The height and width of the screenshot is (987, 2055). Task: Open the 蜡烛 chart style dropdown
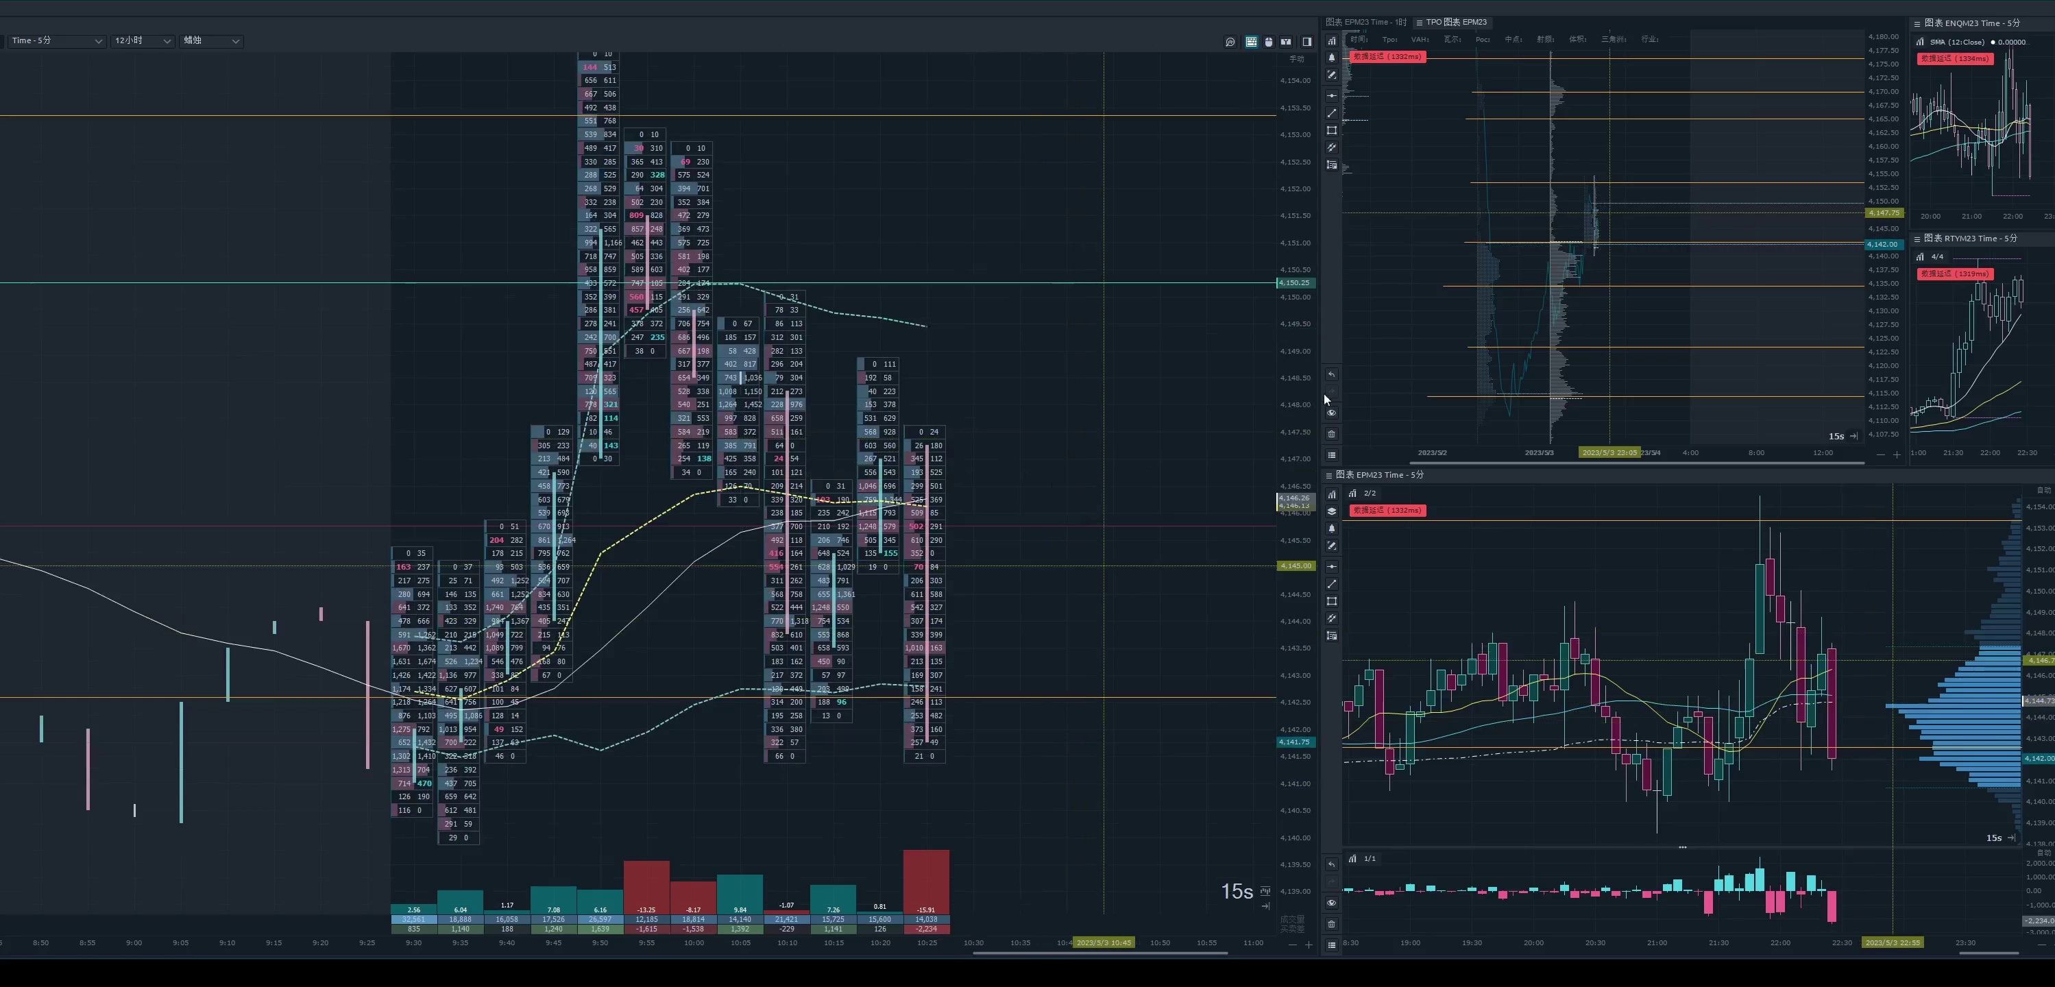click(x=210, y=40)
